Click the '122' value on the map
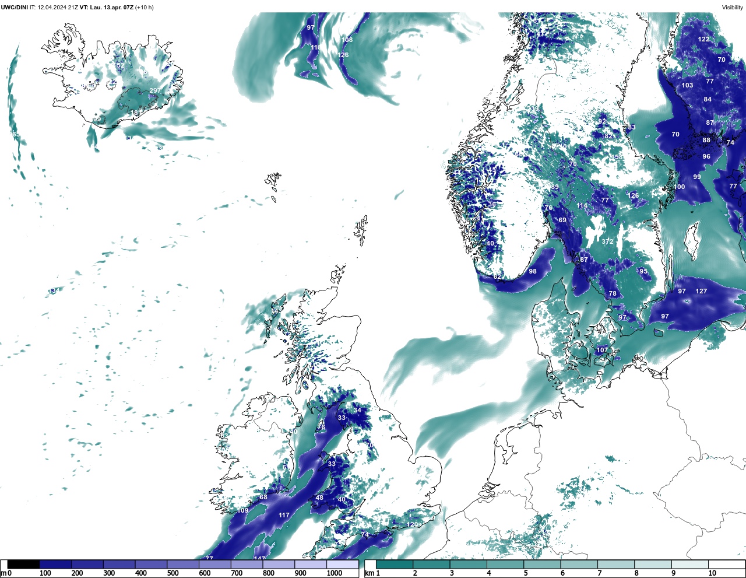The height and width of the screenshot is (578, 746). (x=704, y=39)
